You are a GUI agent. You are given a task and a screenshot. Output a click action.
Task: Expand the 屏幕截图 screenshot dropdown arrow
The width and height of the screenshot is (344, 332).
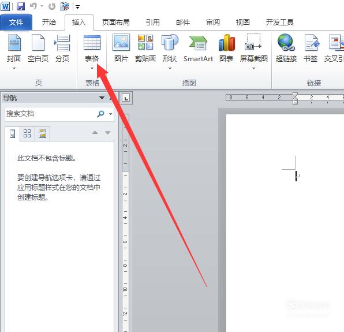click(x=253, y=69)
